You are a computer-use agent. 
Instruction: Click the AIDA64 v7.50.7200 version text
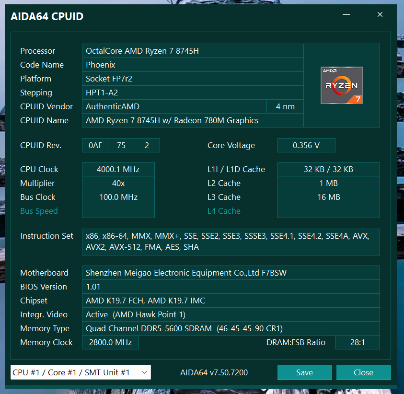[x=214, y=372]
